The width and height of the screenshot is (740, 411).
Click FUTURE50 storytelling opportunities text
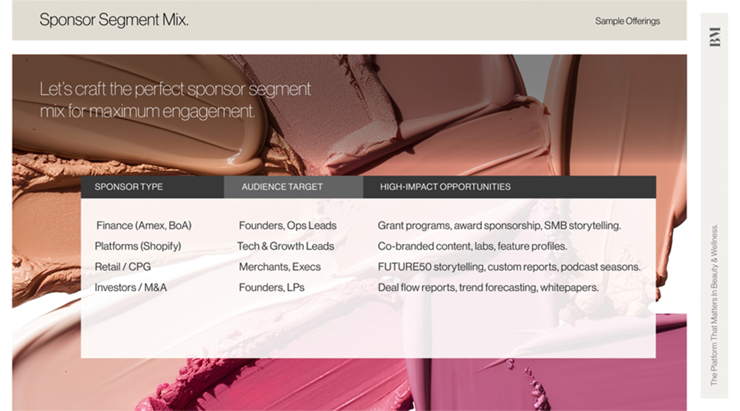click(509, 267)
